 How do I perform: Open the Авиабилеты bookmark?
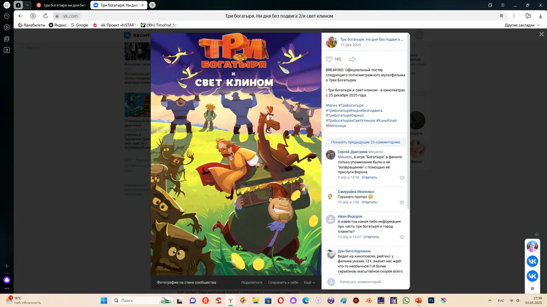tap(32, 25)
